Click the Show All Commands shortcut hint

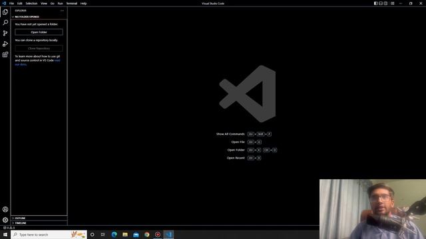pos(244,134)
